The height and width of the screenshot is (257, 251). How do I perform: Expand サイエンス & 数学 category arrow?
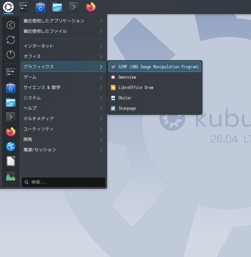[x=101, y=88]
